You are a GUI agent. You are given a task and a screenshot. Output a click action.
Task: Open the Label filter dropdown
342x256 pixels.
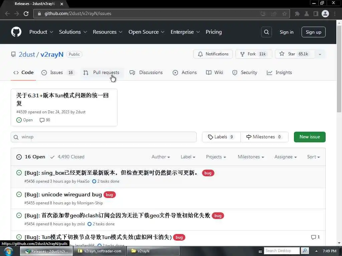point(188,157)
